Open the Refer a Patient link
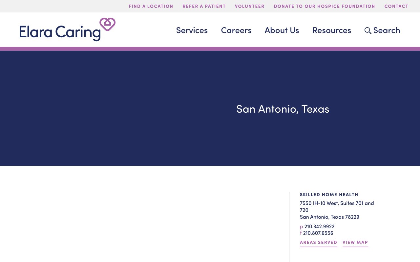The image size is (420, 262). pos(204,6)
